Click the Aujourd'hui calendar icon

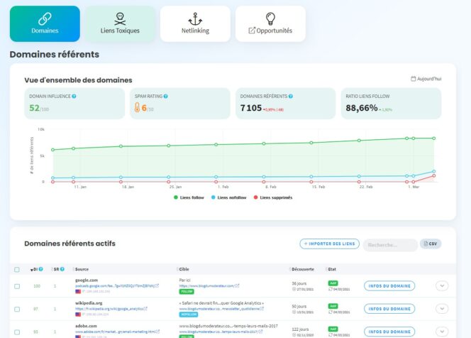[x=414, y=79]
